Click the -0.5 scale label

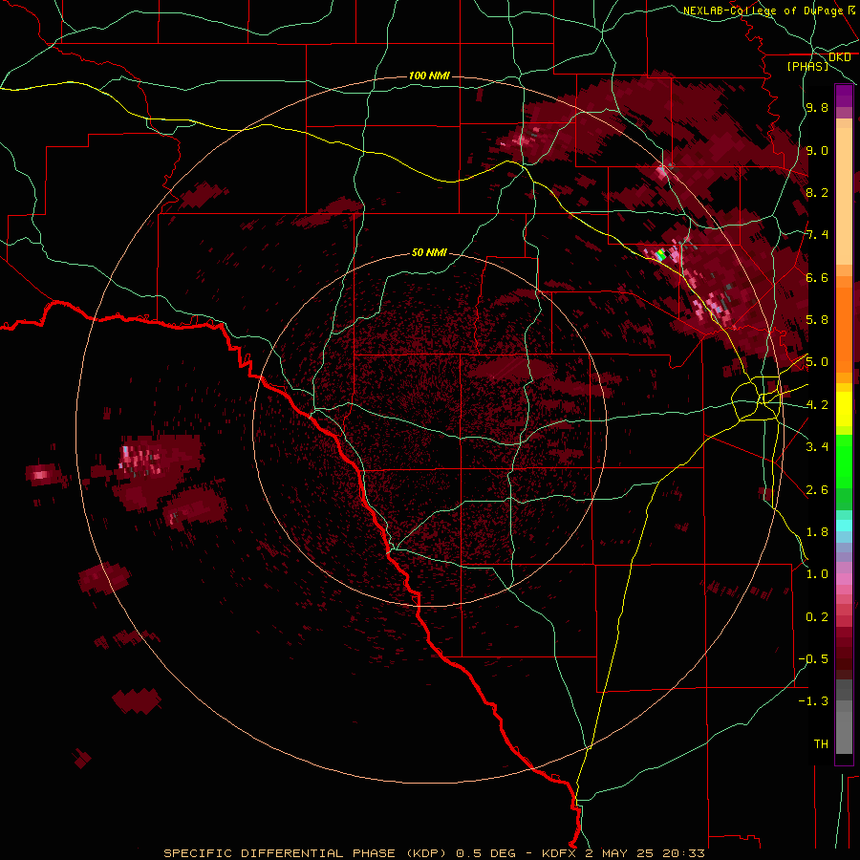coord(813,659)
